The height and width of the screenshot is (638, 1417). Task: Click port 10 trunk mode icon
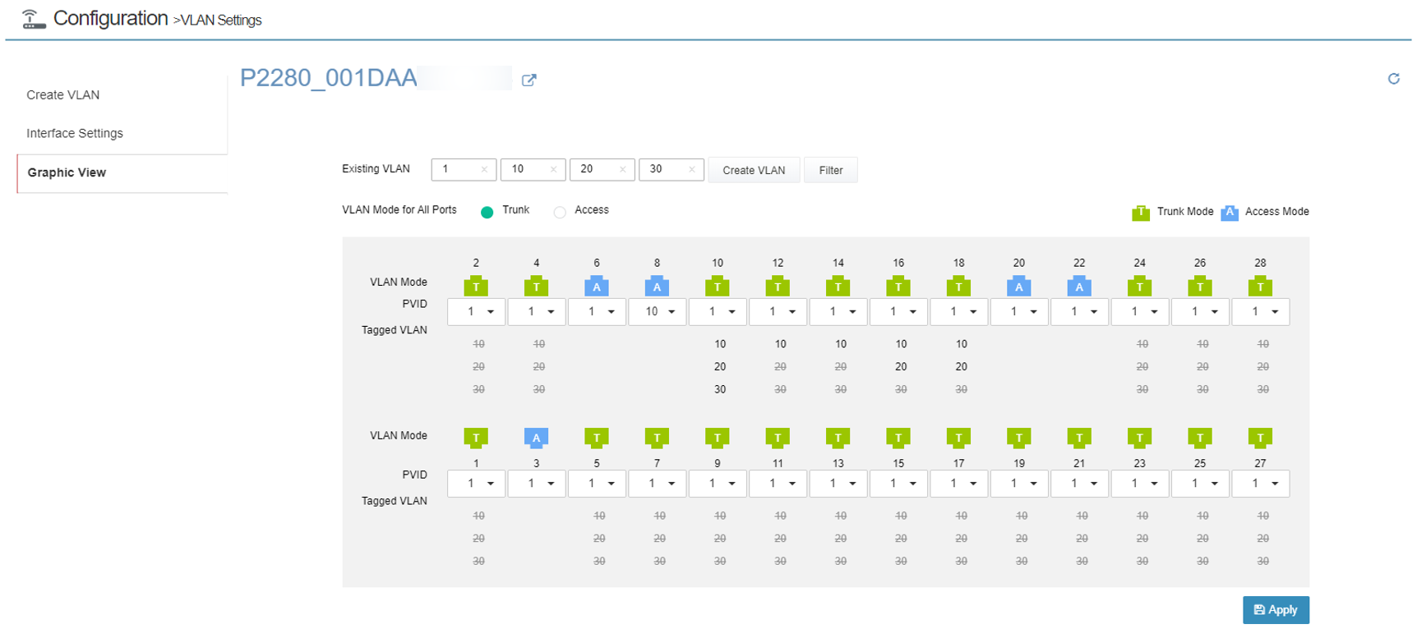tap(718, 287)
